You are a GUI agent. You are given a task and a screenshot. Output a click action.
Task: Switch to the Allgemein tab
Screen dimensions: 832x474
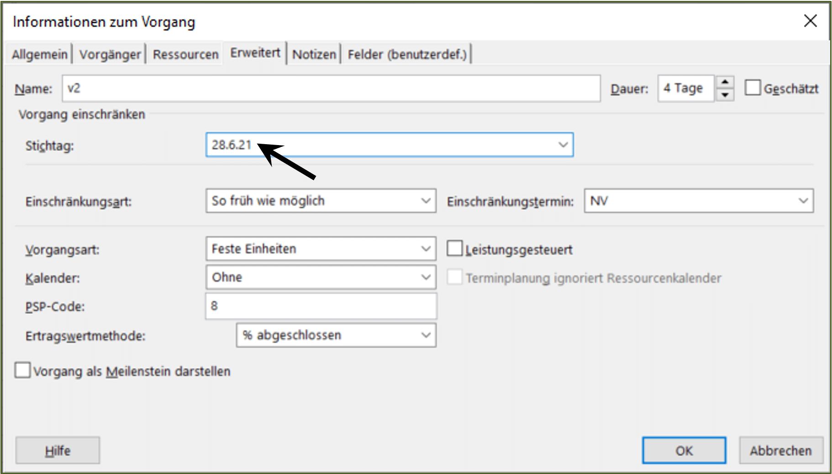click(40, 54)
